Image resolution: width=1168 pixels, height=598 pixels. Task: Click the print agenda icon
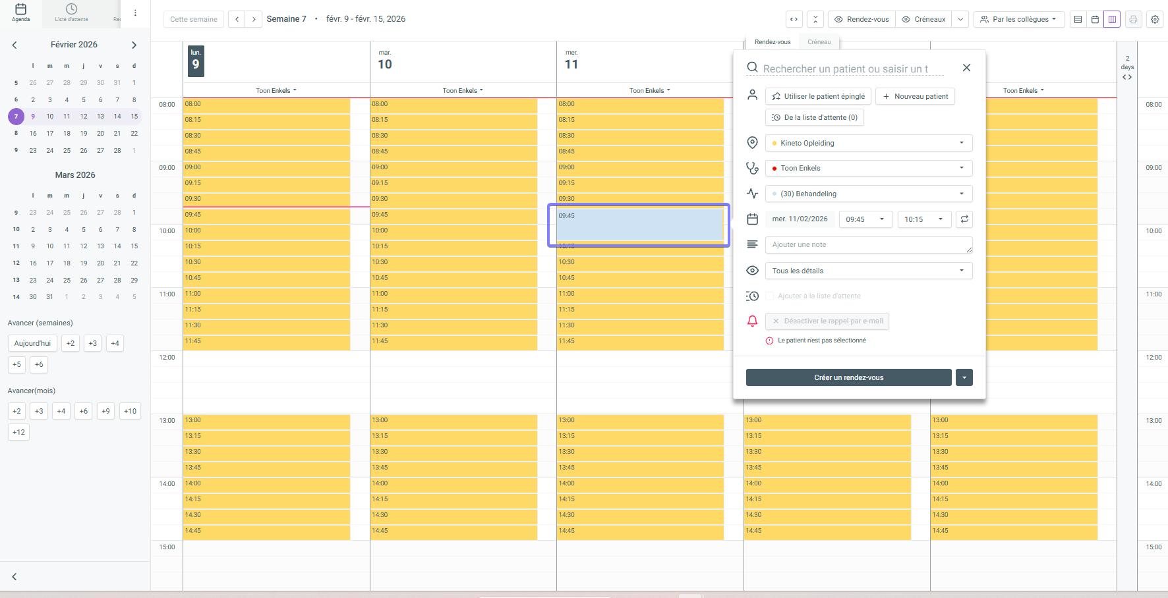click(x=1133, y=20)
